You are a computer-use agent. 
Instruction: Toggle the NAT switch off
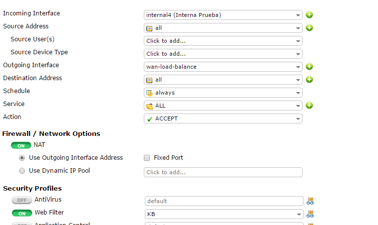pos(21,145)
